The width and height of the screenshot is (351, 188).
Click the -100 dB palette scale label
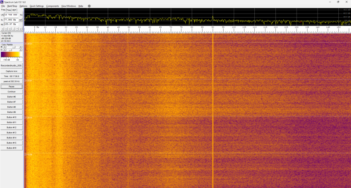pyautogui.click(x=7, y=60)
